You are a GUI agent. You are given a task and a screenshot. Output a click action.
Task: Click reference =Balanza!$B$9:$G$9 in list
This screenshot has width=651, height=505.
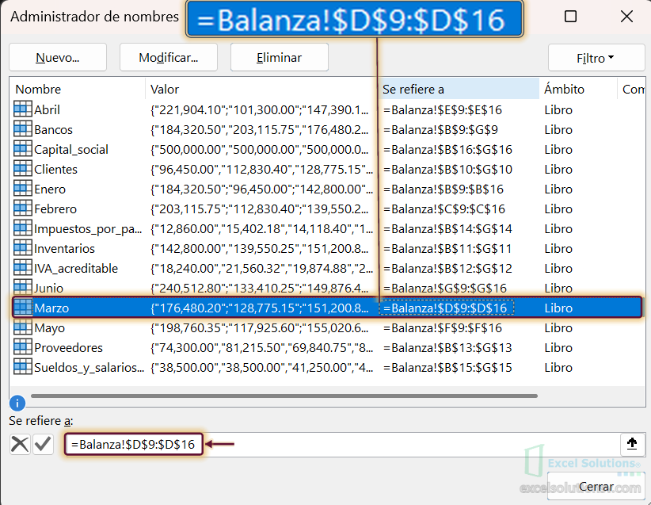click(440, 130)
